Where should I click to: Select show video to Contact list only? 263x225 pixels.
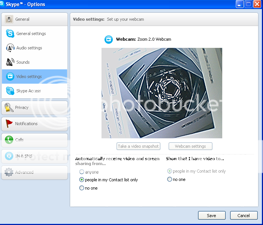tap(169, 171)
